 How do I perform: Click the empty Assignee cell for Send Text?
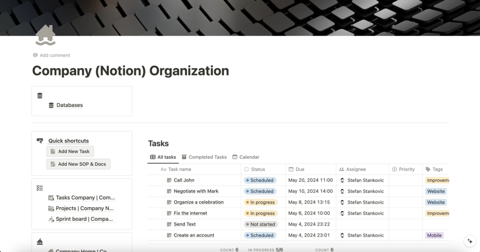[363, 224]
